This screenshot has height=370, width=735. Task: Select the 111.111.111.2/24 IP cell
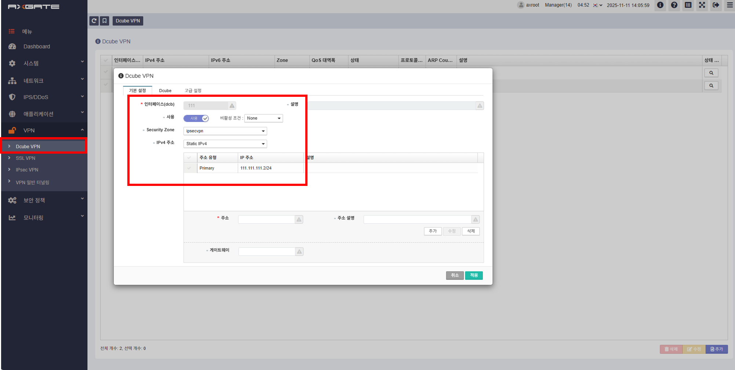[x=271, y=168]
